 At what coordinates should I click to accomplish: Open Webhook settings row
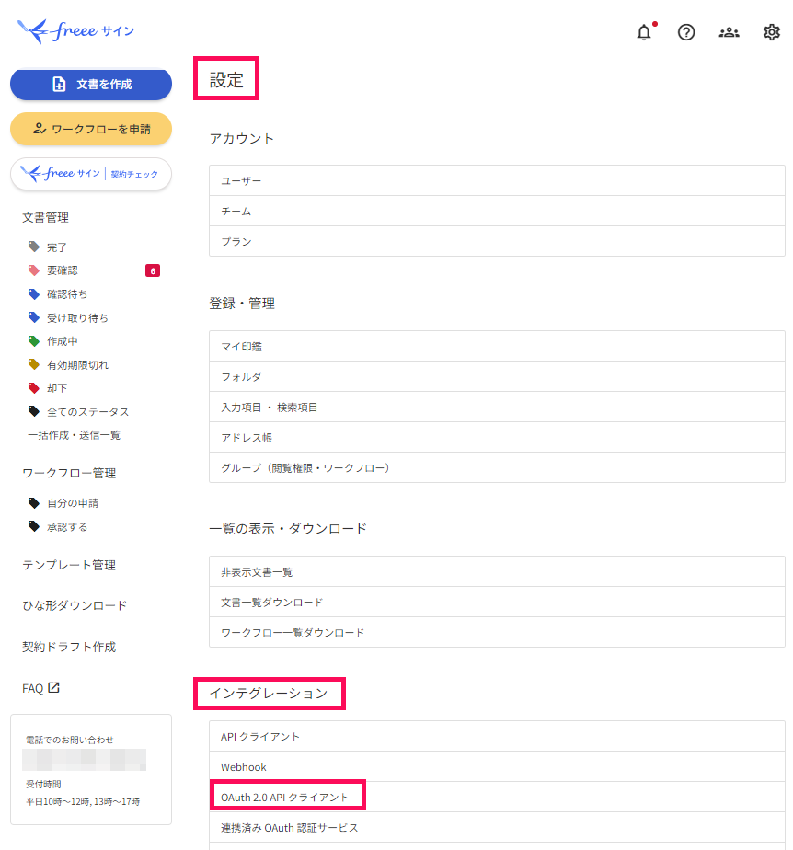[x=497, y=766]
